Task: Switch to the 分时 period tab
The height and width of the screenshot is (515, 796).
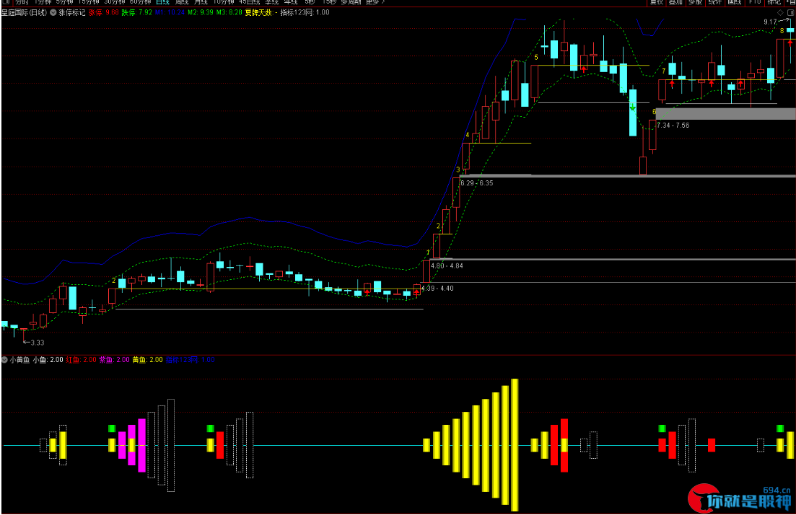Action: pos(22,2)
